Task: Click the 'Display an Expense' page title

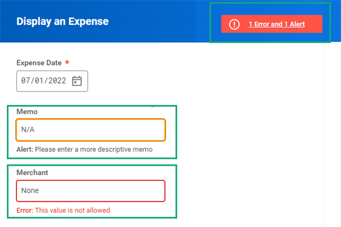Action: click(x=63, y=21)
